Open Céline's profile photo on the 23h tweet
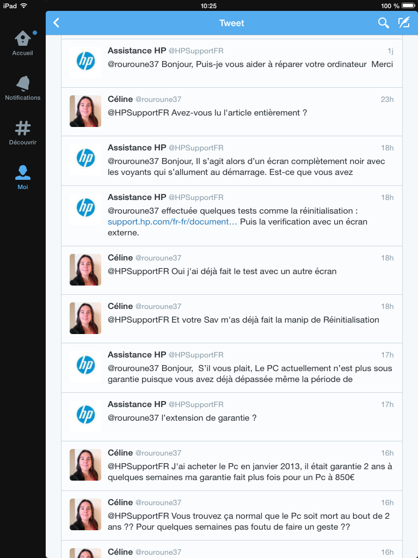 click(85, 111)
